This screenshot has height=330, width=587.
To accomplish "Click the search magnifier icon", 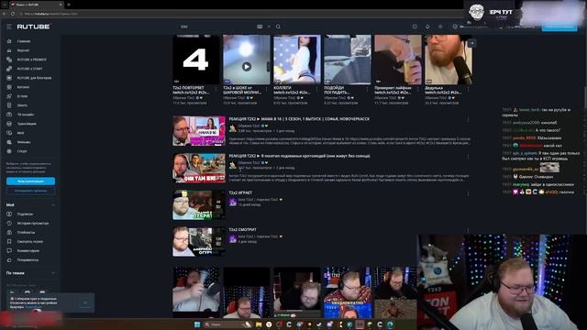I will coord(278,27).
